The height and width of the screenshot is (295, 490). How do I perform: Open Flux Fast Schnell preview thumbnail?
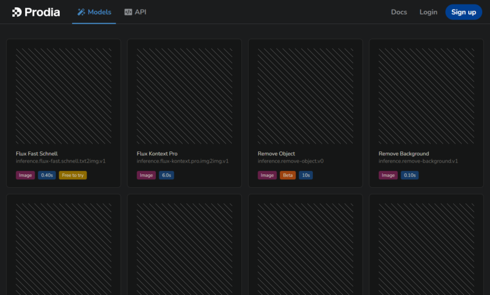point(64,96)
